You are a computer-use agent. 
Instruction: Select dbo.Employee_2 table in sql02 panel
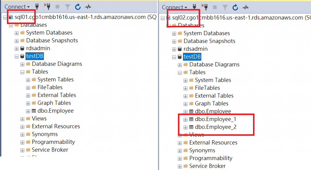[x=216, y=127]
